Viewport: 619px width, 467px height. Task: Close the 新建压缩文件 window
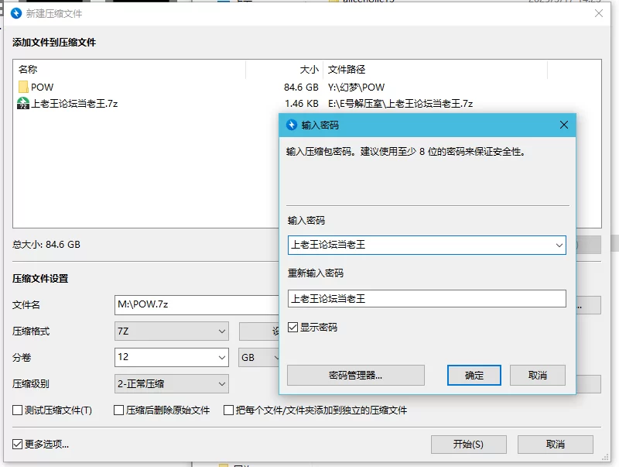coord(598,13)
